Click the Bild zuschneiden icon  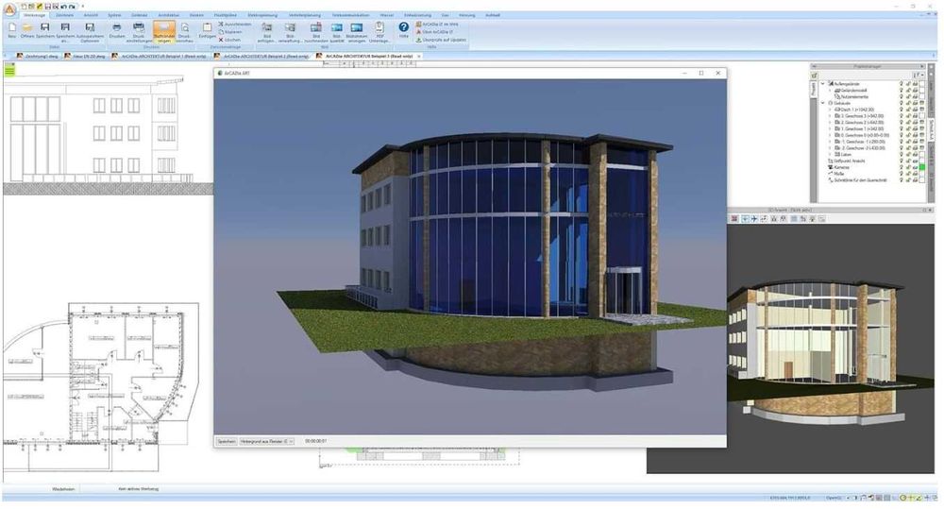[316, 31]
